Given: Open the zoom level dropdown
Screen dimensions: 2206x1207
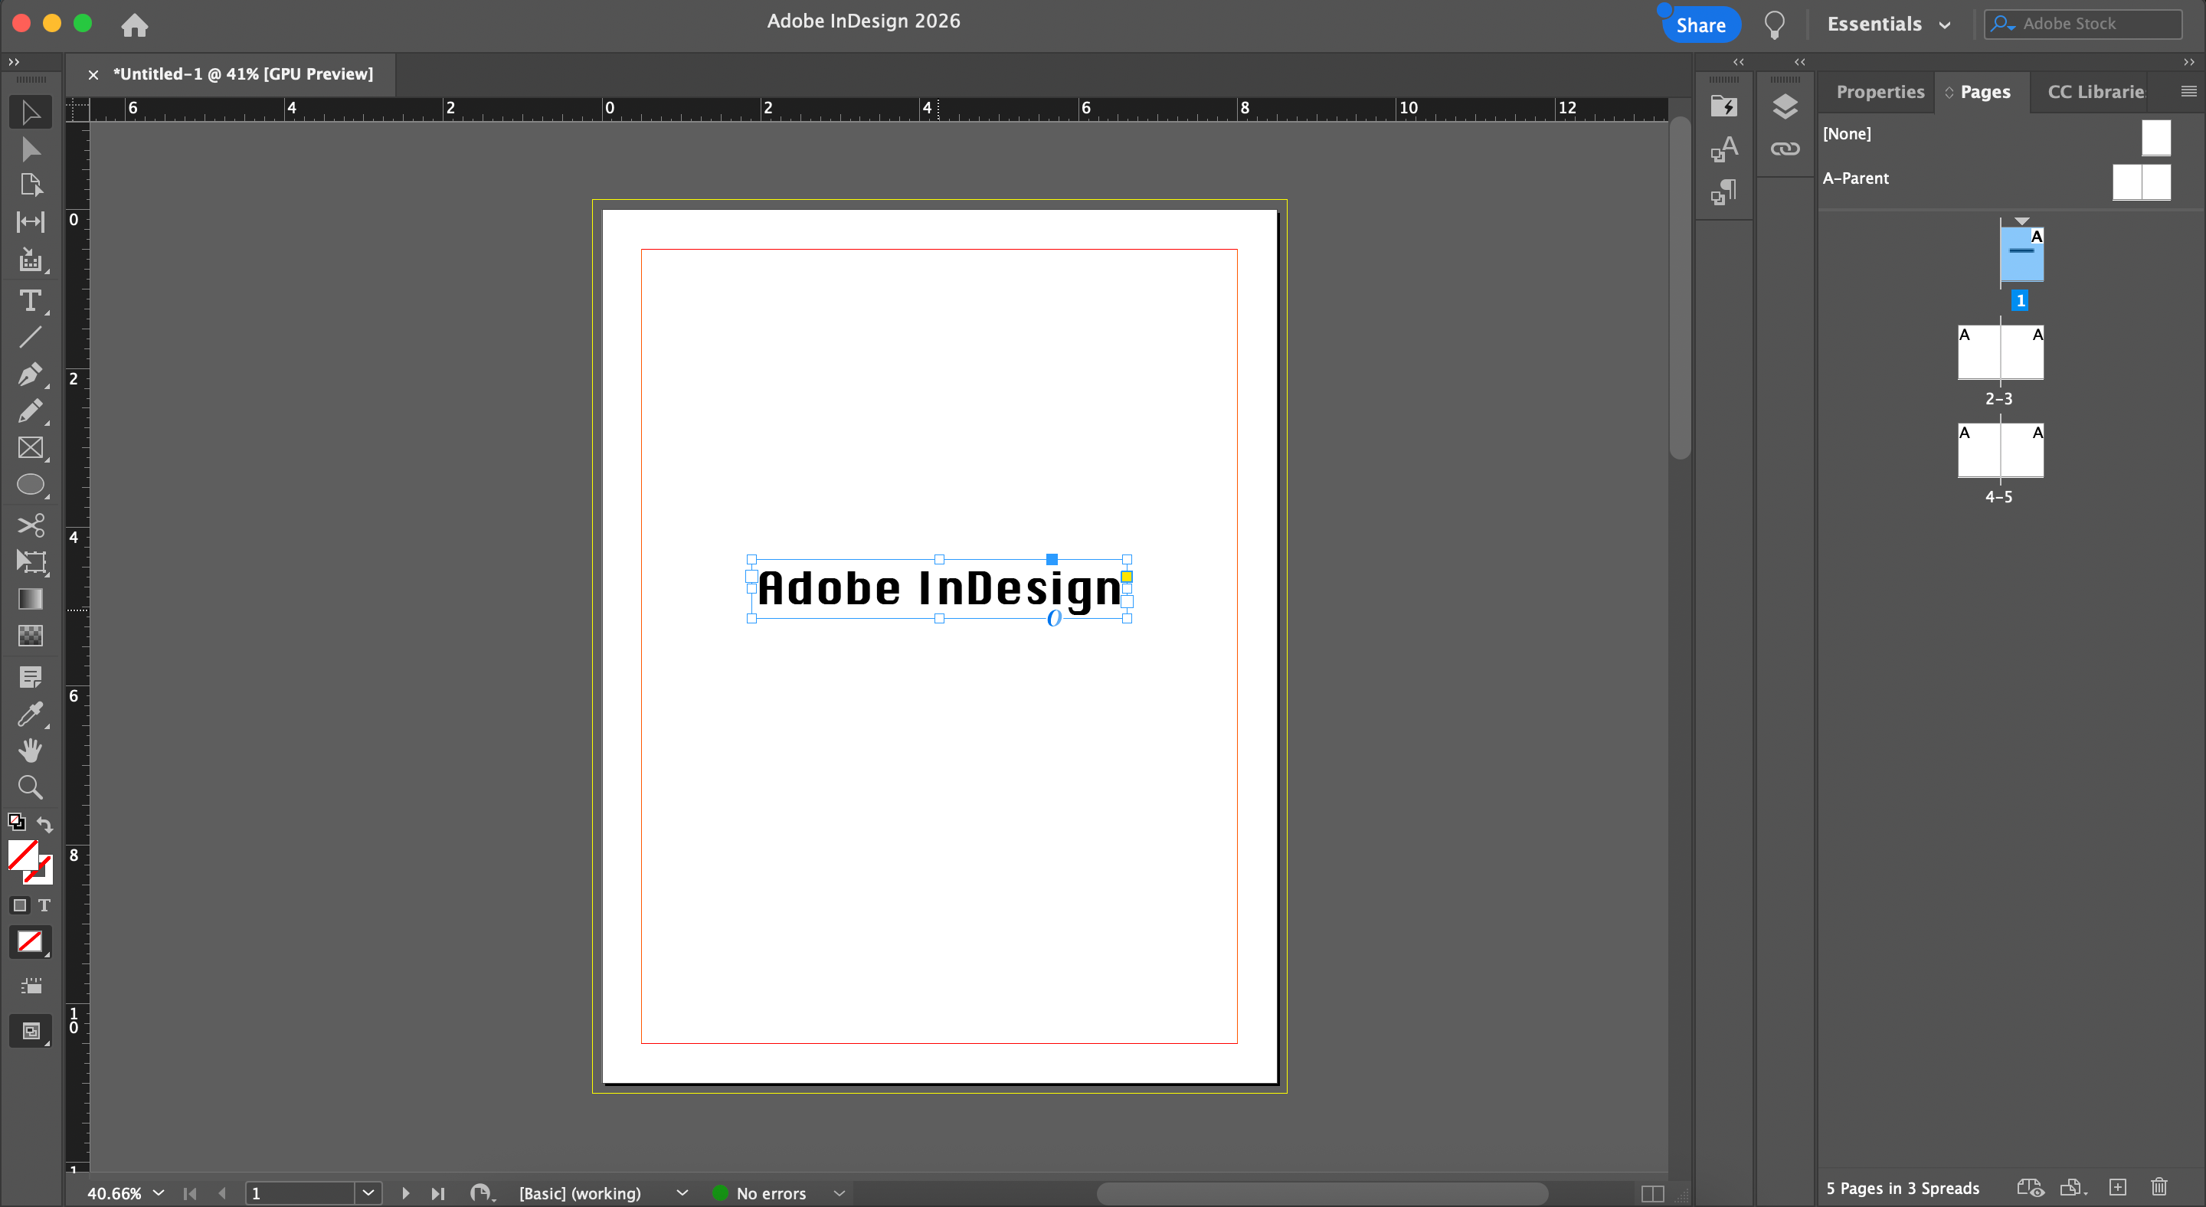Looking at the screenshot, I should tap(159, 1192).
